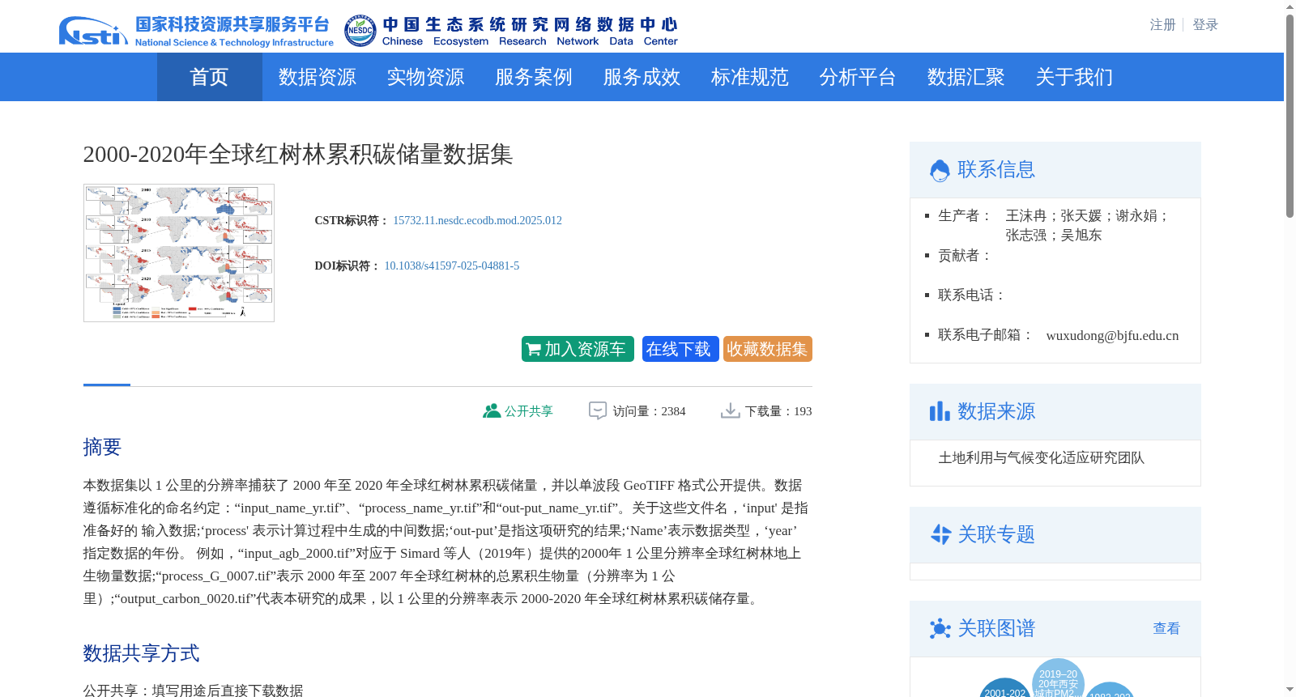The width and height of the screenshot is (1296, 697).
Task: Click the 下载量：193 text
Action: (778, 411)
